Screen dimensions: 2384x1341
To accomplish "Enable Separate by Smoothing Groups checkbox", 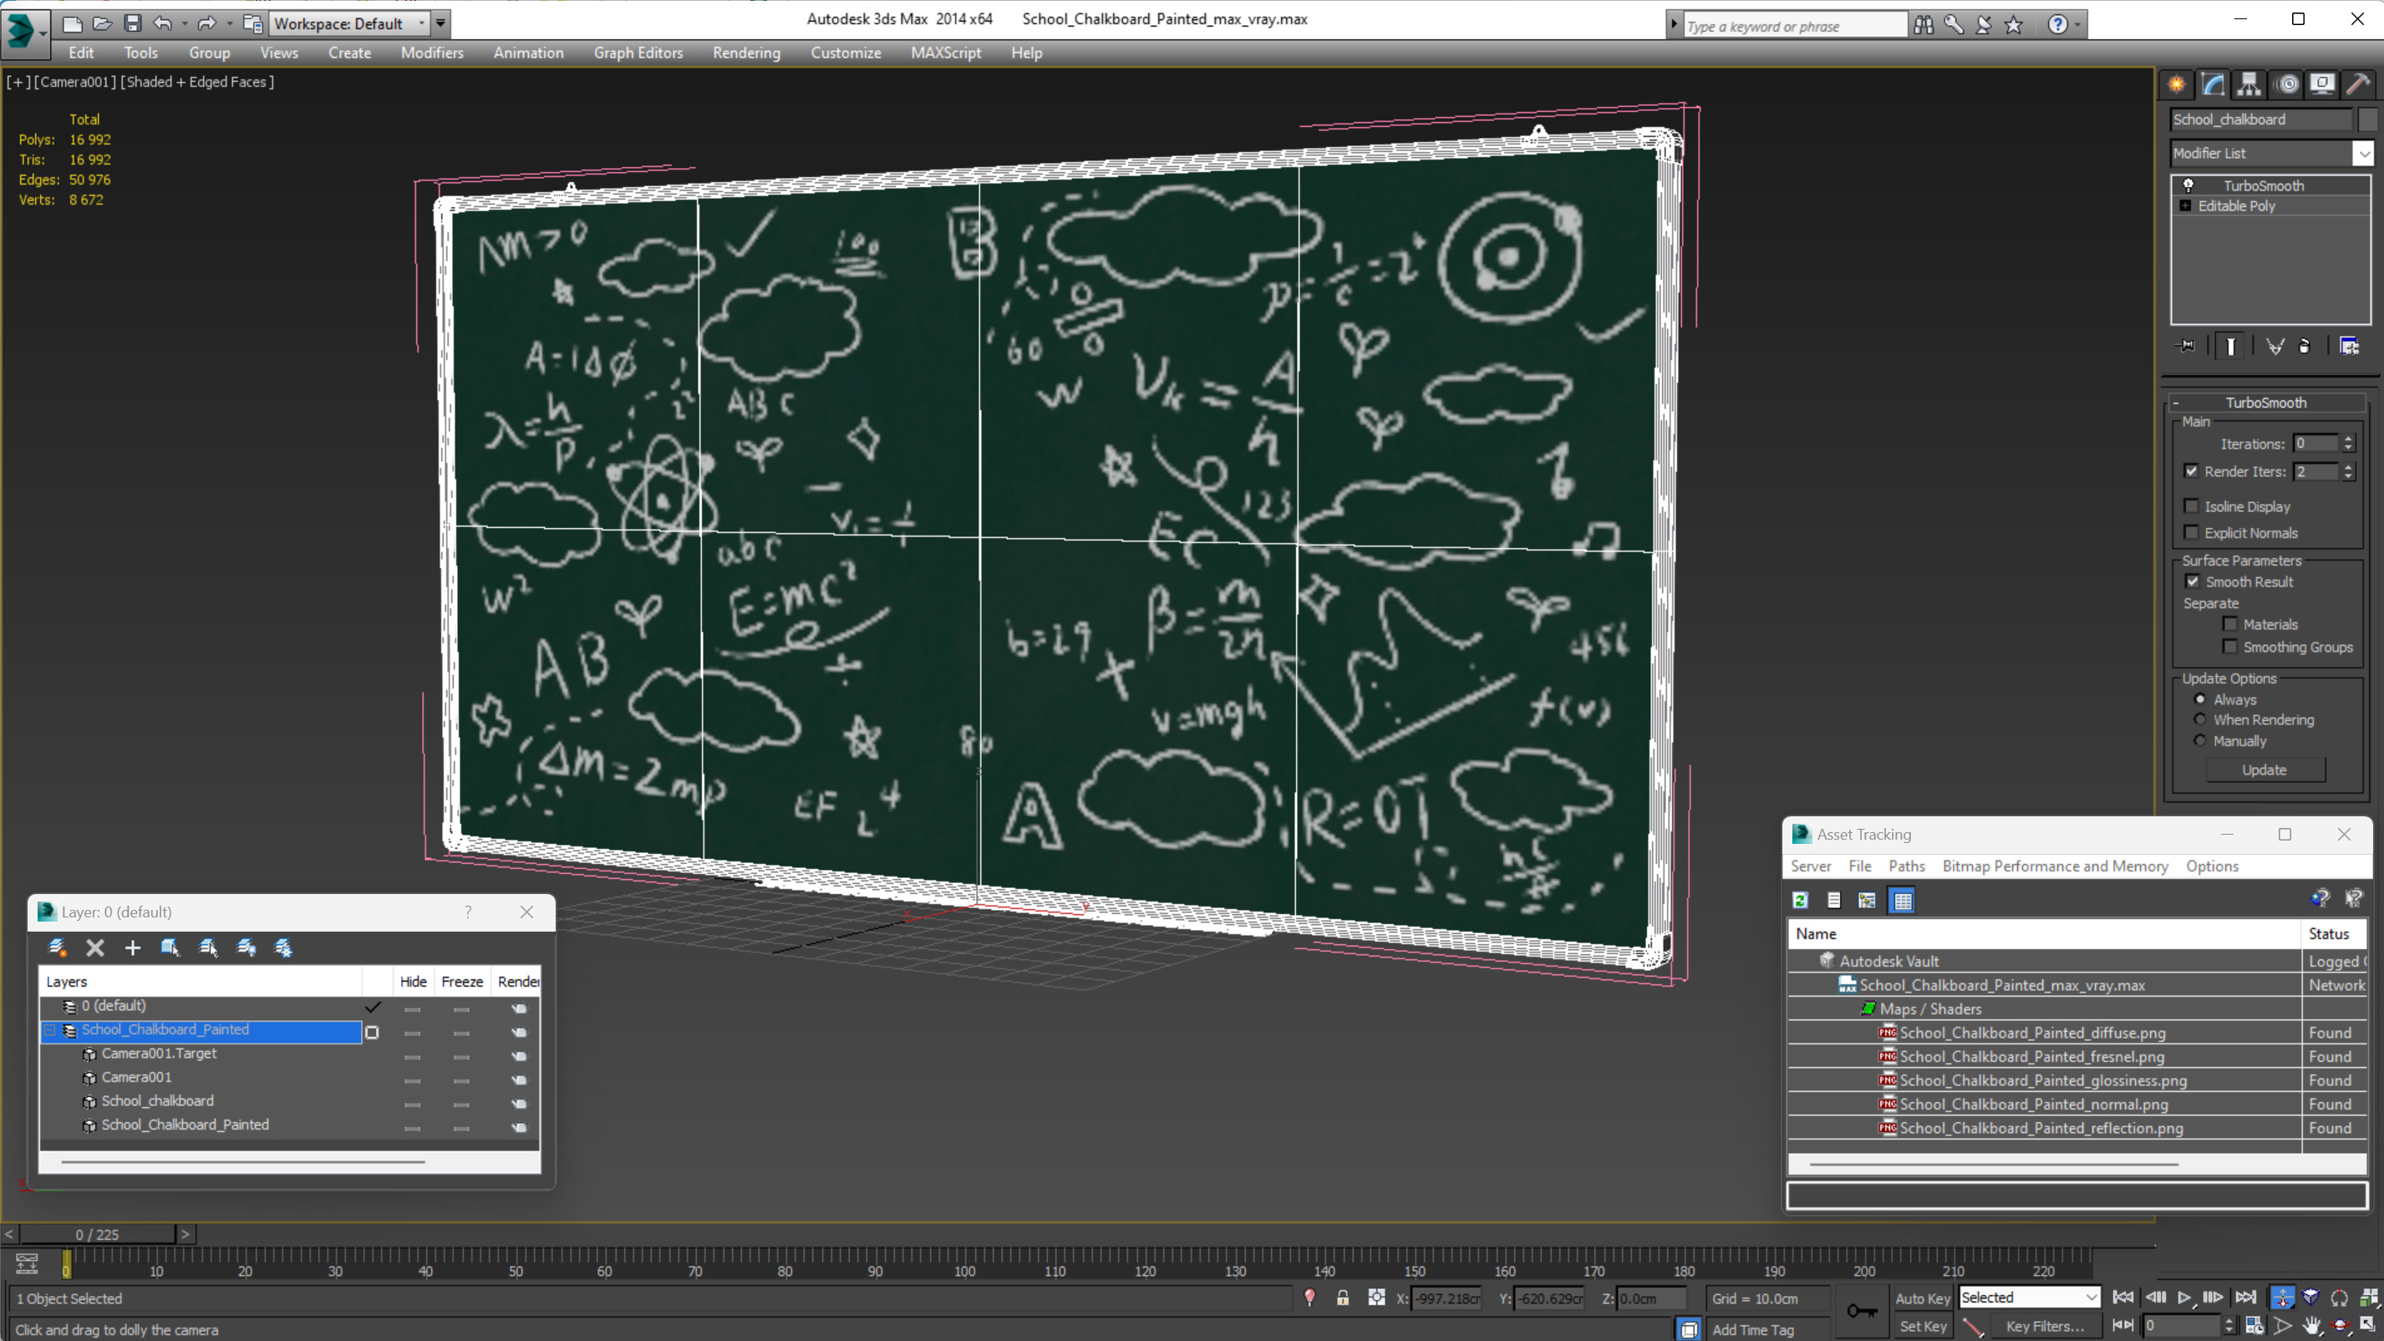I will coord(2230,646).
